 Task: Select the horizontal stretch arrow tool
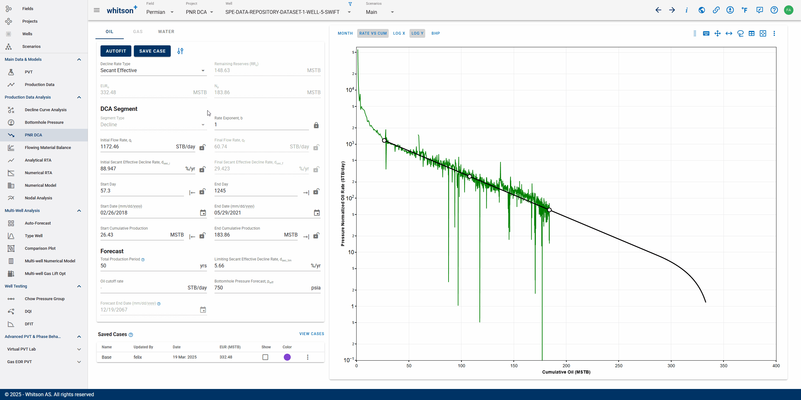tap(729, 33)
